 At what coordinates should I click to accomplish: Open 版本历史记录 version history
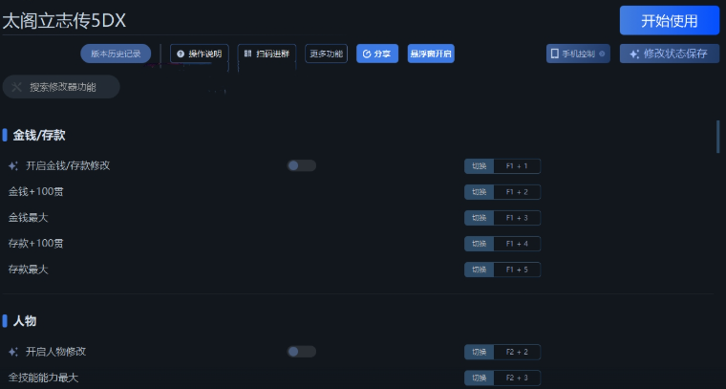click(116, 54)
